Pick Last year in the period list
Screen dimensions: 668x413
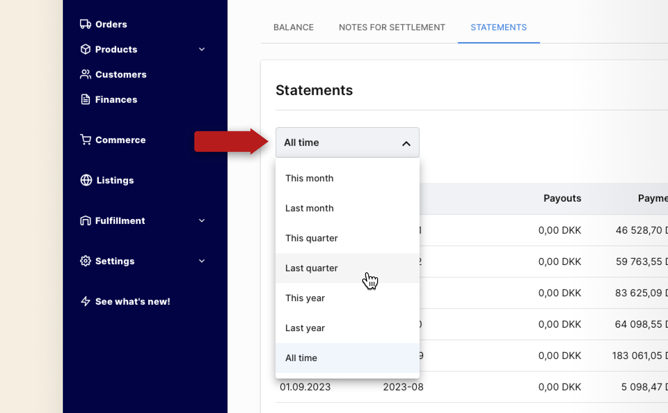pos(347,328)
